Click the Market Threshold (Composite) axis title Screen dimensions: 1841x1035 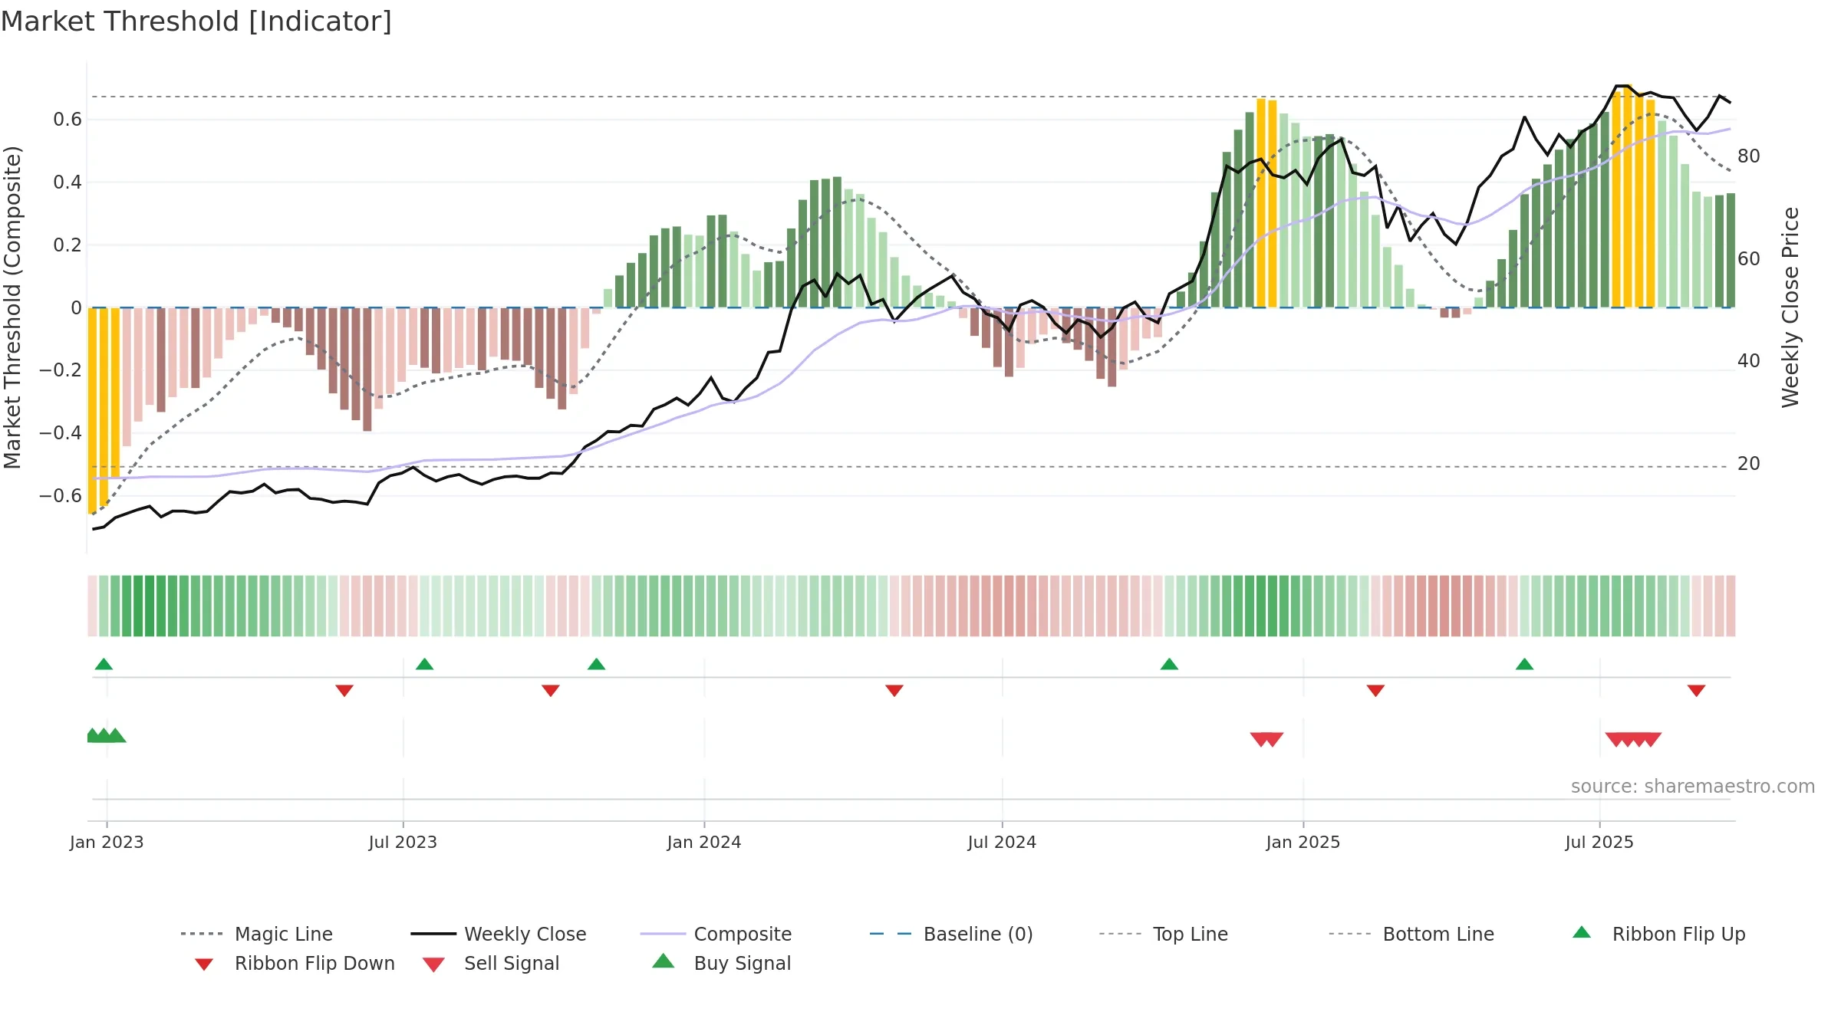(12, 307)
